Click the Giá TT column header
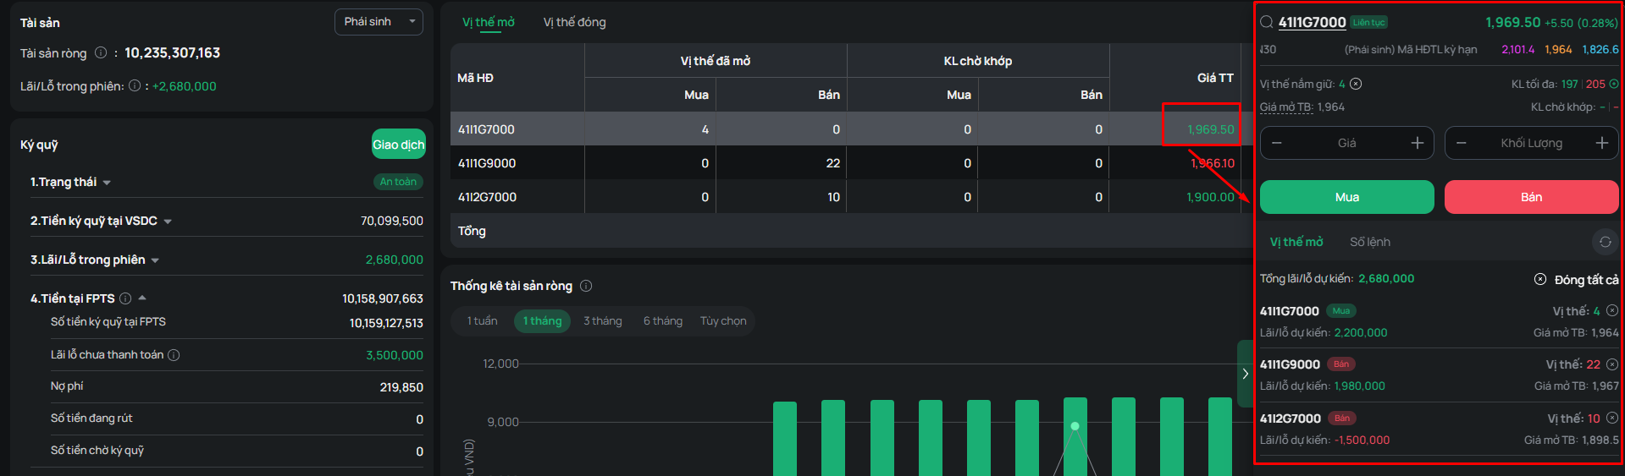Viewport: 1625px width, 476px height. [1215, 78]
